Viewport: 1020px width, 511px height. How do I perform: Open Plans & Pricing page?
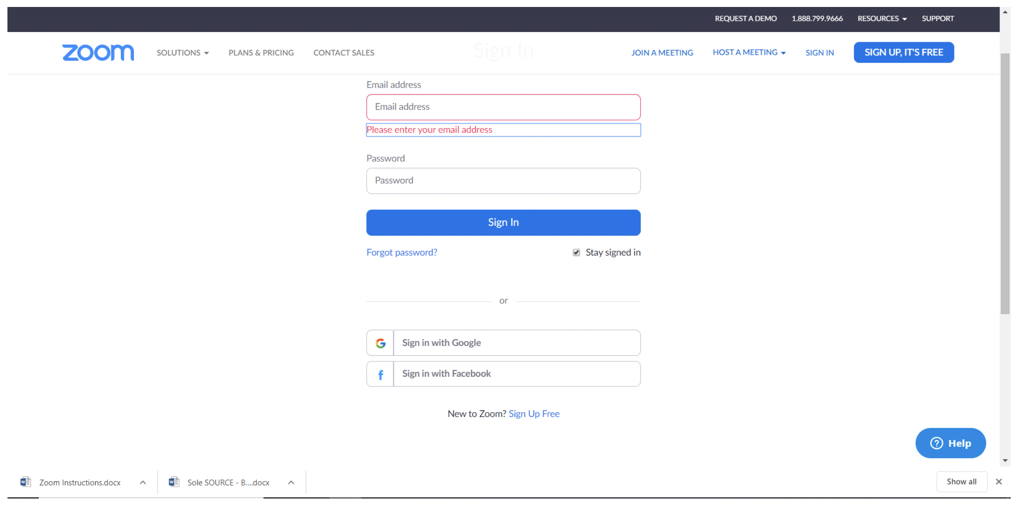tap(261, 53)
